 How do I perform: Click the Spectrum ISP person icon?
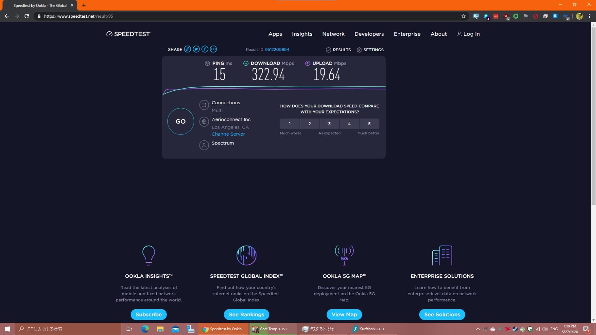point(204,145)
